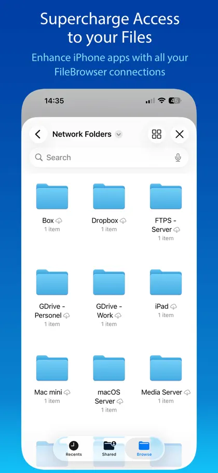
Task: Tap the cellular signal bars icon
Action: click(x=150, y=101)
